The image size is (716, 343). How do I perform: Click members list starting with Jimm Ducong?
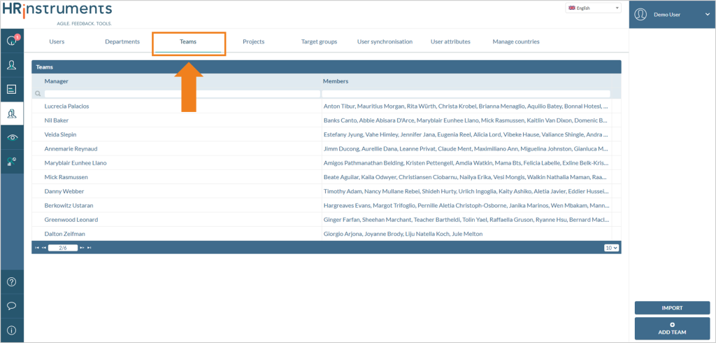466,148
